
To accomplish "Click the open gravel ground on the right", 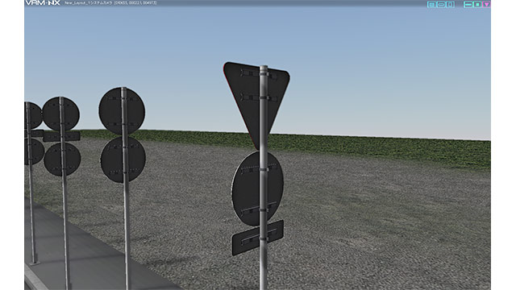I will [378, 224].
